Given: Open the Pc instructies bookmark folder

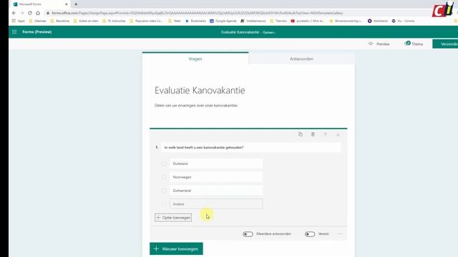Looking at the screenshot, I should pyautogui.click(x=114, y=21).
